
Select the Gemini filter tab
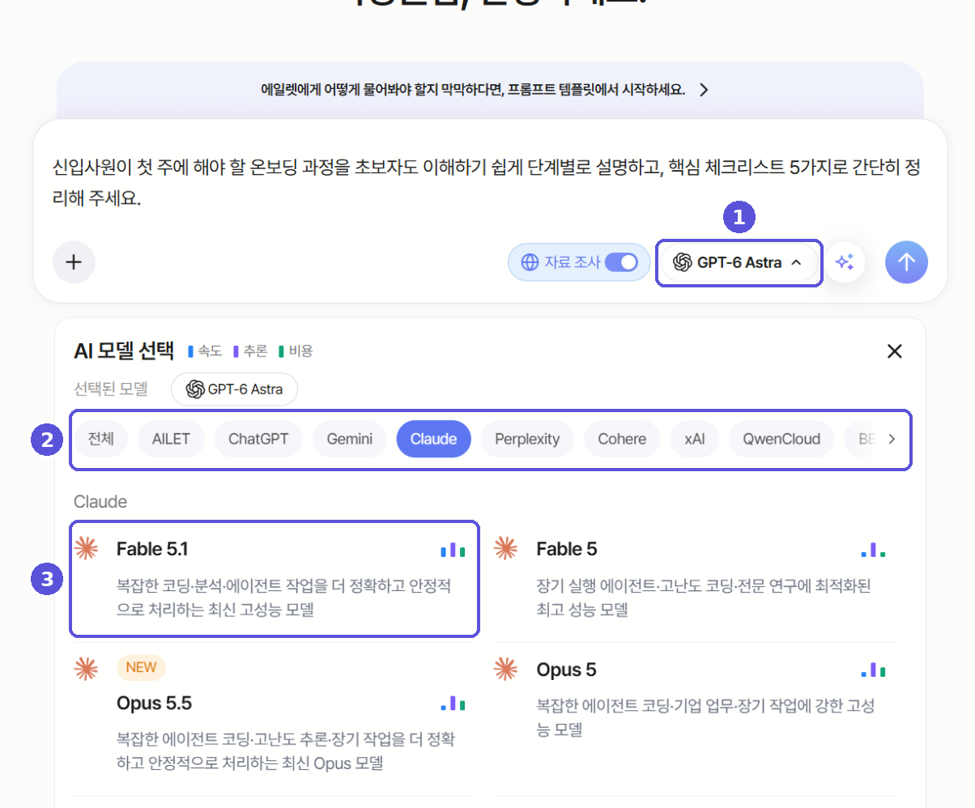[350, 440]
